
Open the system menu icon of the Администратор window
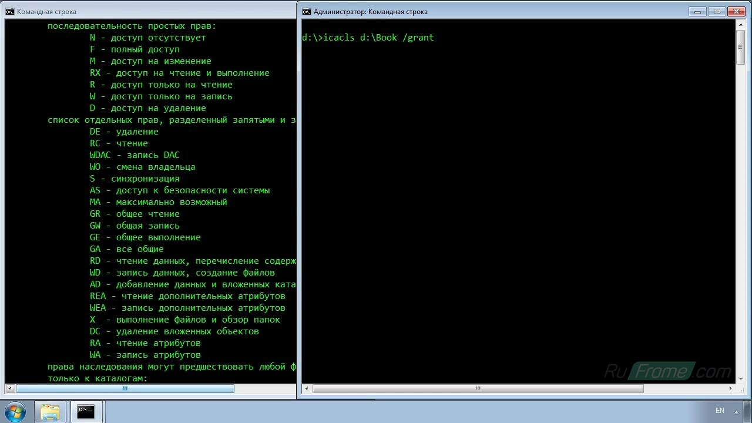click(x=307, y=11)
